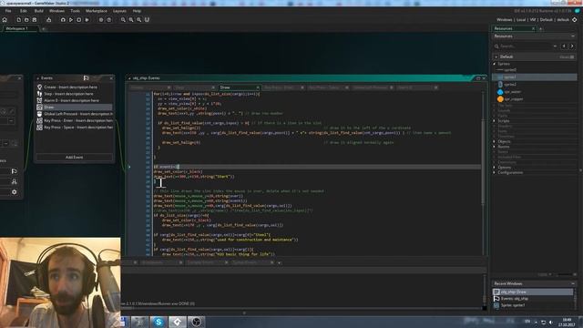Open the Windows menu
Image resolution: width=583 pixels, height=328 pixels.
click(56, 11)
